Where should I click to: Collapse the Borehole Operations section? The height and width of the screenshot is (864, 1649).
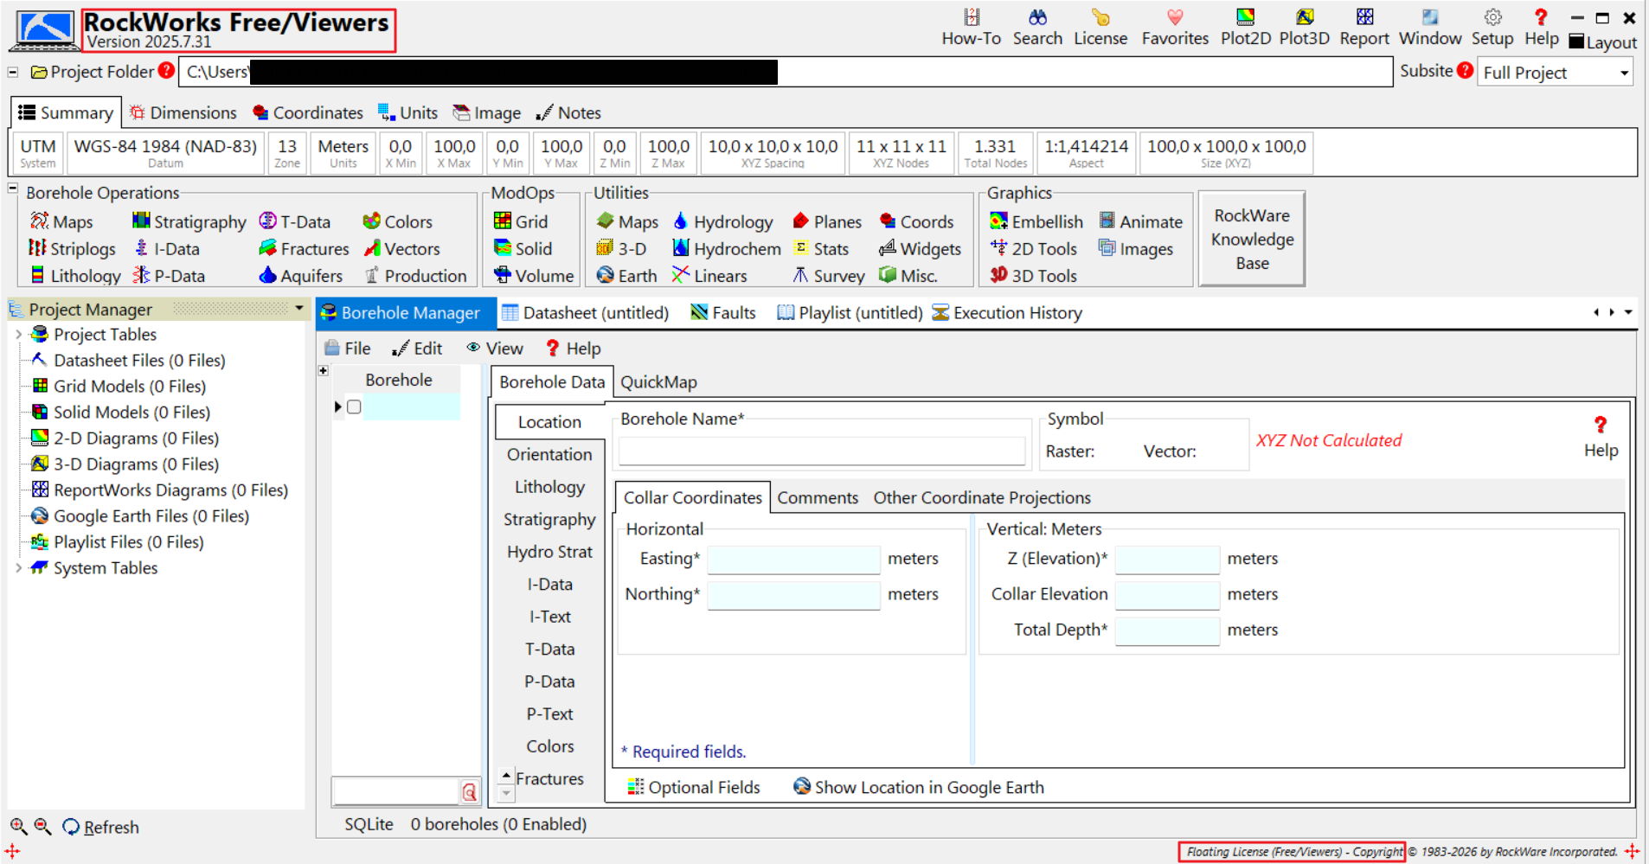pos(13,189)
